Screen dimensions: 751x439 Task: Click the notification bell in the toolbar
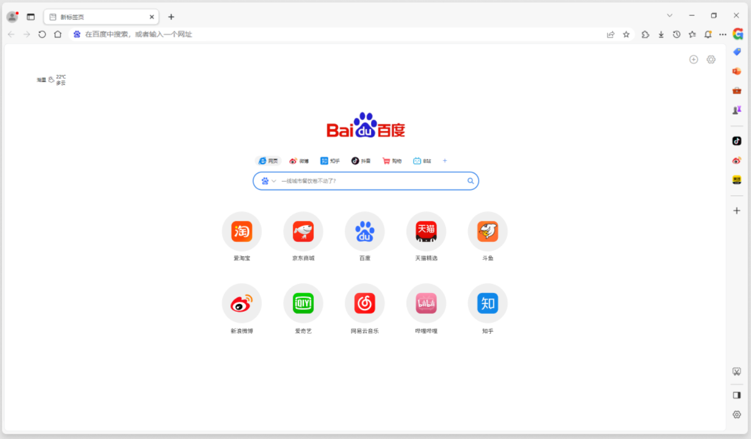pyautogui.click(x=708, y=34)
